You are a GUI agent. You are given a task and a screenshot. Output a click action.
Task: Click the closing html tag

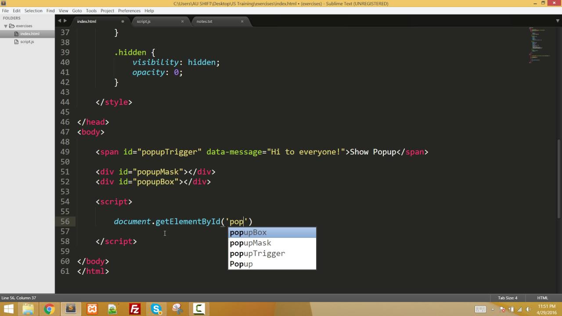point(93,271)
